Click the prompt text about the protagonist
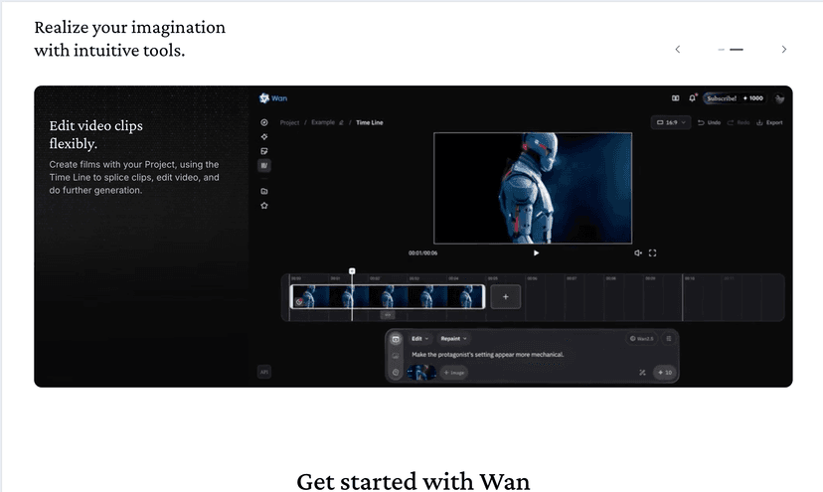This screenshot has height=492, width=823. coord(488,355)
